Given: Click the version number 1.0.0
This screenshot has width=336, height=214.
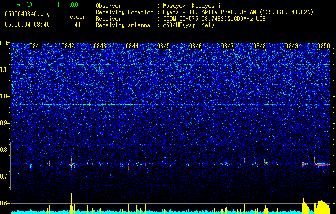Looking at the screenshot, I should [x=73, y=5].
